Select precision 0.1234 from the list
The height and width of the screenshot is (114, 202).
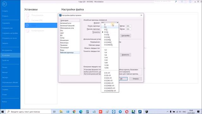(110, 35)
